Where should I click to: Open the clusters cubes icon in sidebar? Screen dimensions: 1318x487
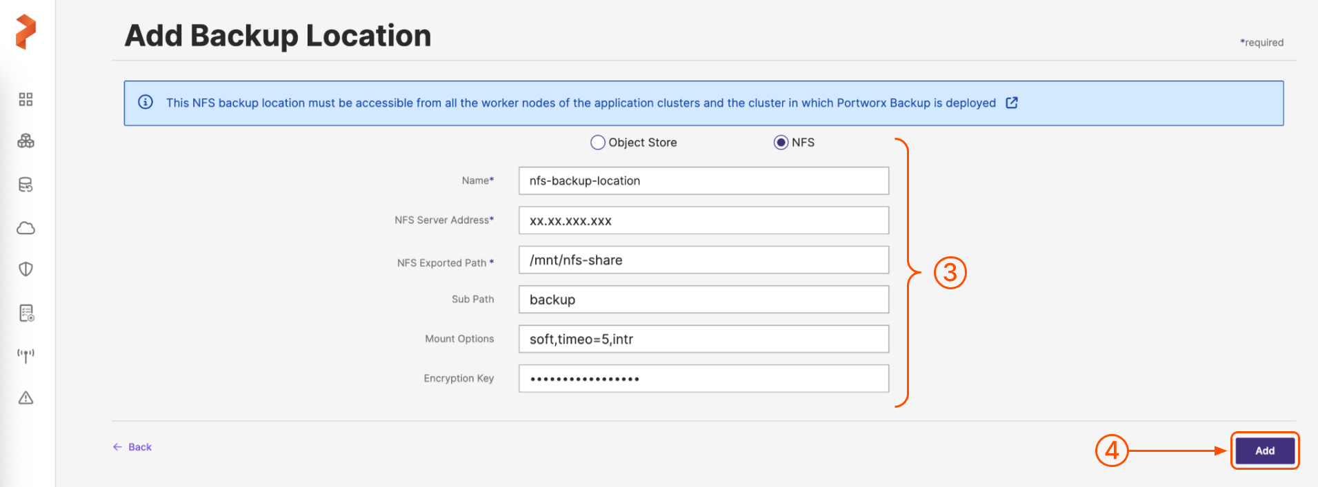click(26, 141)
